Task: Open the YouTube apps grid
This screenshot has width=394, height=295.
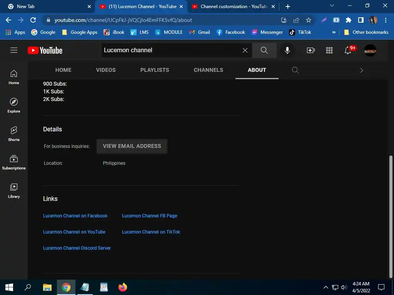Action: [x=329, y=50]
